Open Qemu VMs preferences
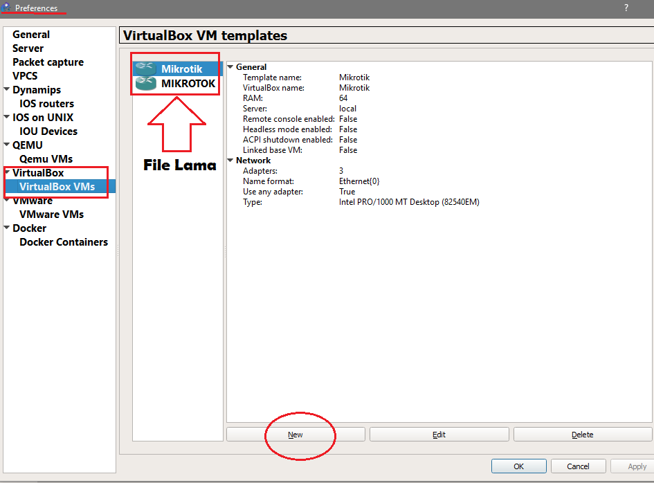The width and height of the screenshot is (654, 483). [46, 159]
